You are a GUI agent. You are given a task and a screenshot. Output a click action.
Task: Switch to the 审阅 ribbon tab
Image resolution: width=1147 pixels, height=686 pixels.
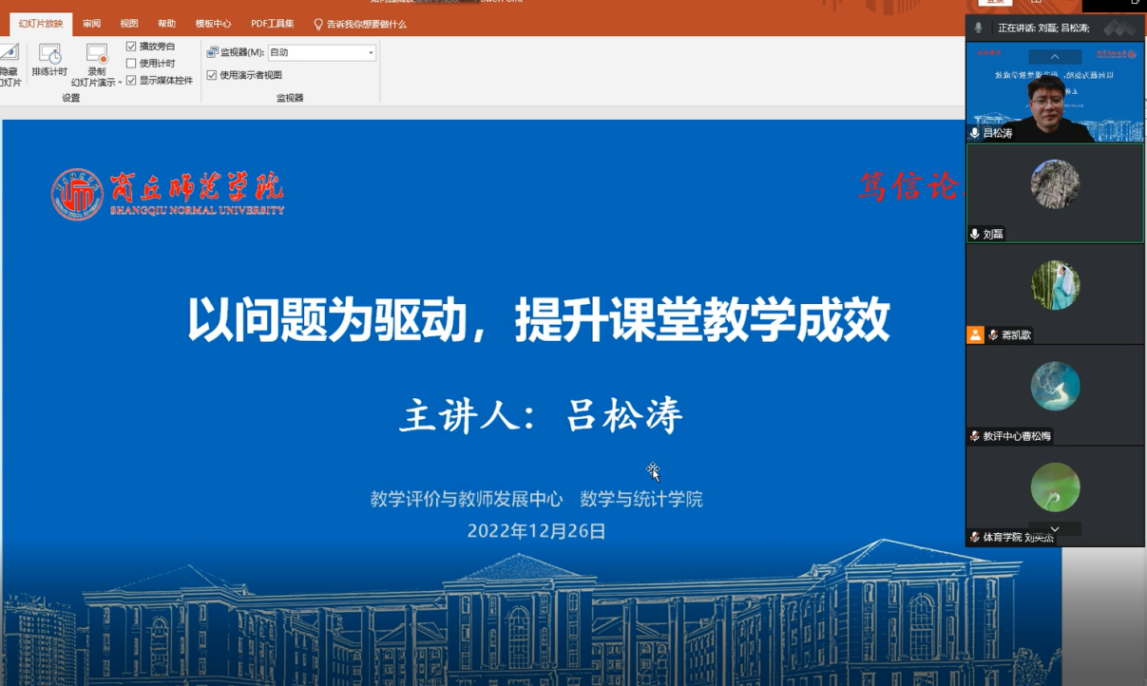(x=91, y=24)
